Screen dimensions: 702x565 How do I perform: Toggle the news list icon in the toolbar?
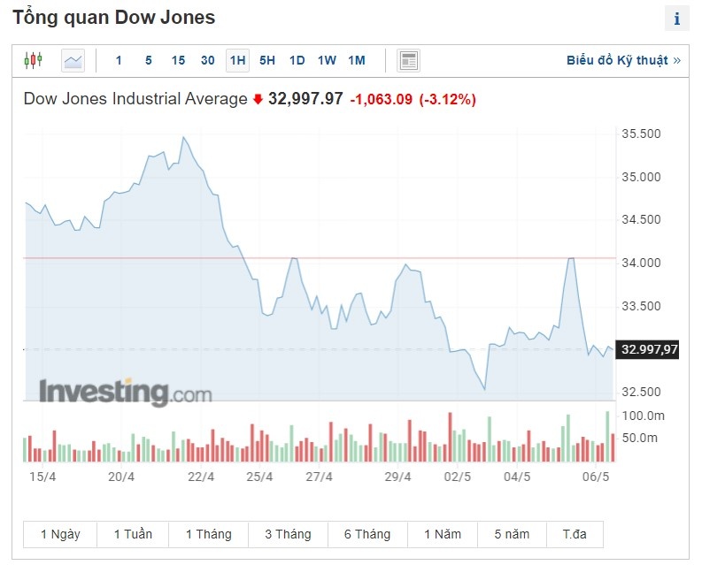408,60
